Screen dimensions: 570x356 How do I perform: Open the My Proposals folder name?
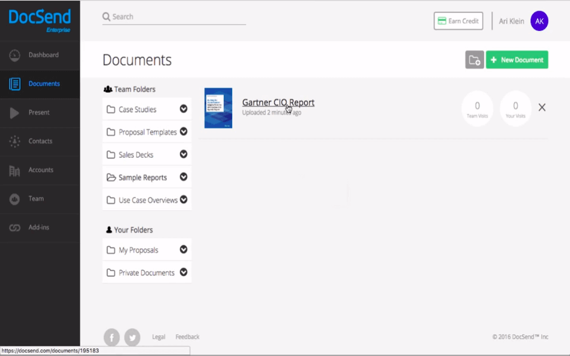(x=138, y=250)
